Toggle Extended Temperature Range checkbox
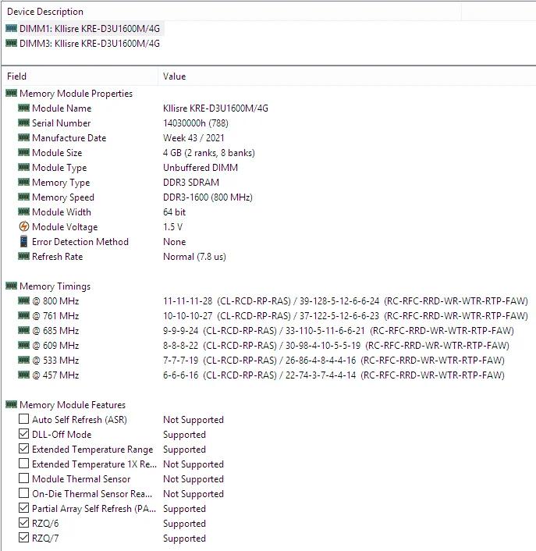Image resolution: width=536 pixels, height=551 pixels. [x=23, y=449]
